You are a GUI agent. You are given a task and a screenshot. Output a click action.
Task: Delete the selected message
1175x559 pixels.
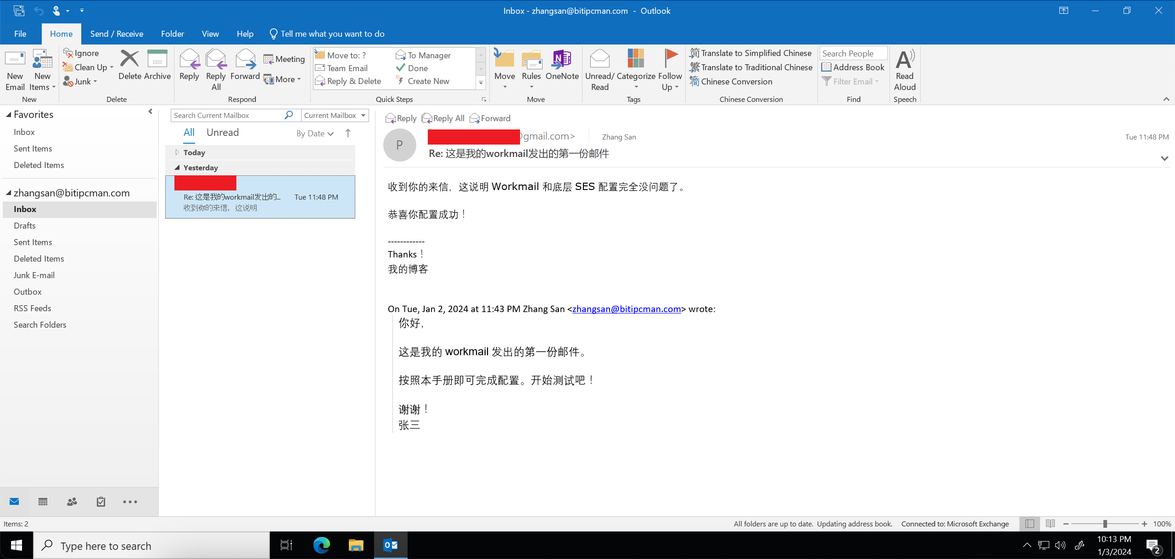click(129, 65)
